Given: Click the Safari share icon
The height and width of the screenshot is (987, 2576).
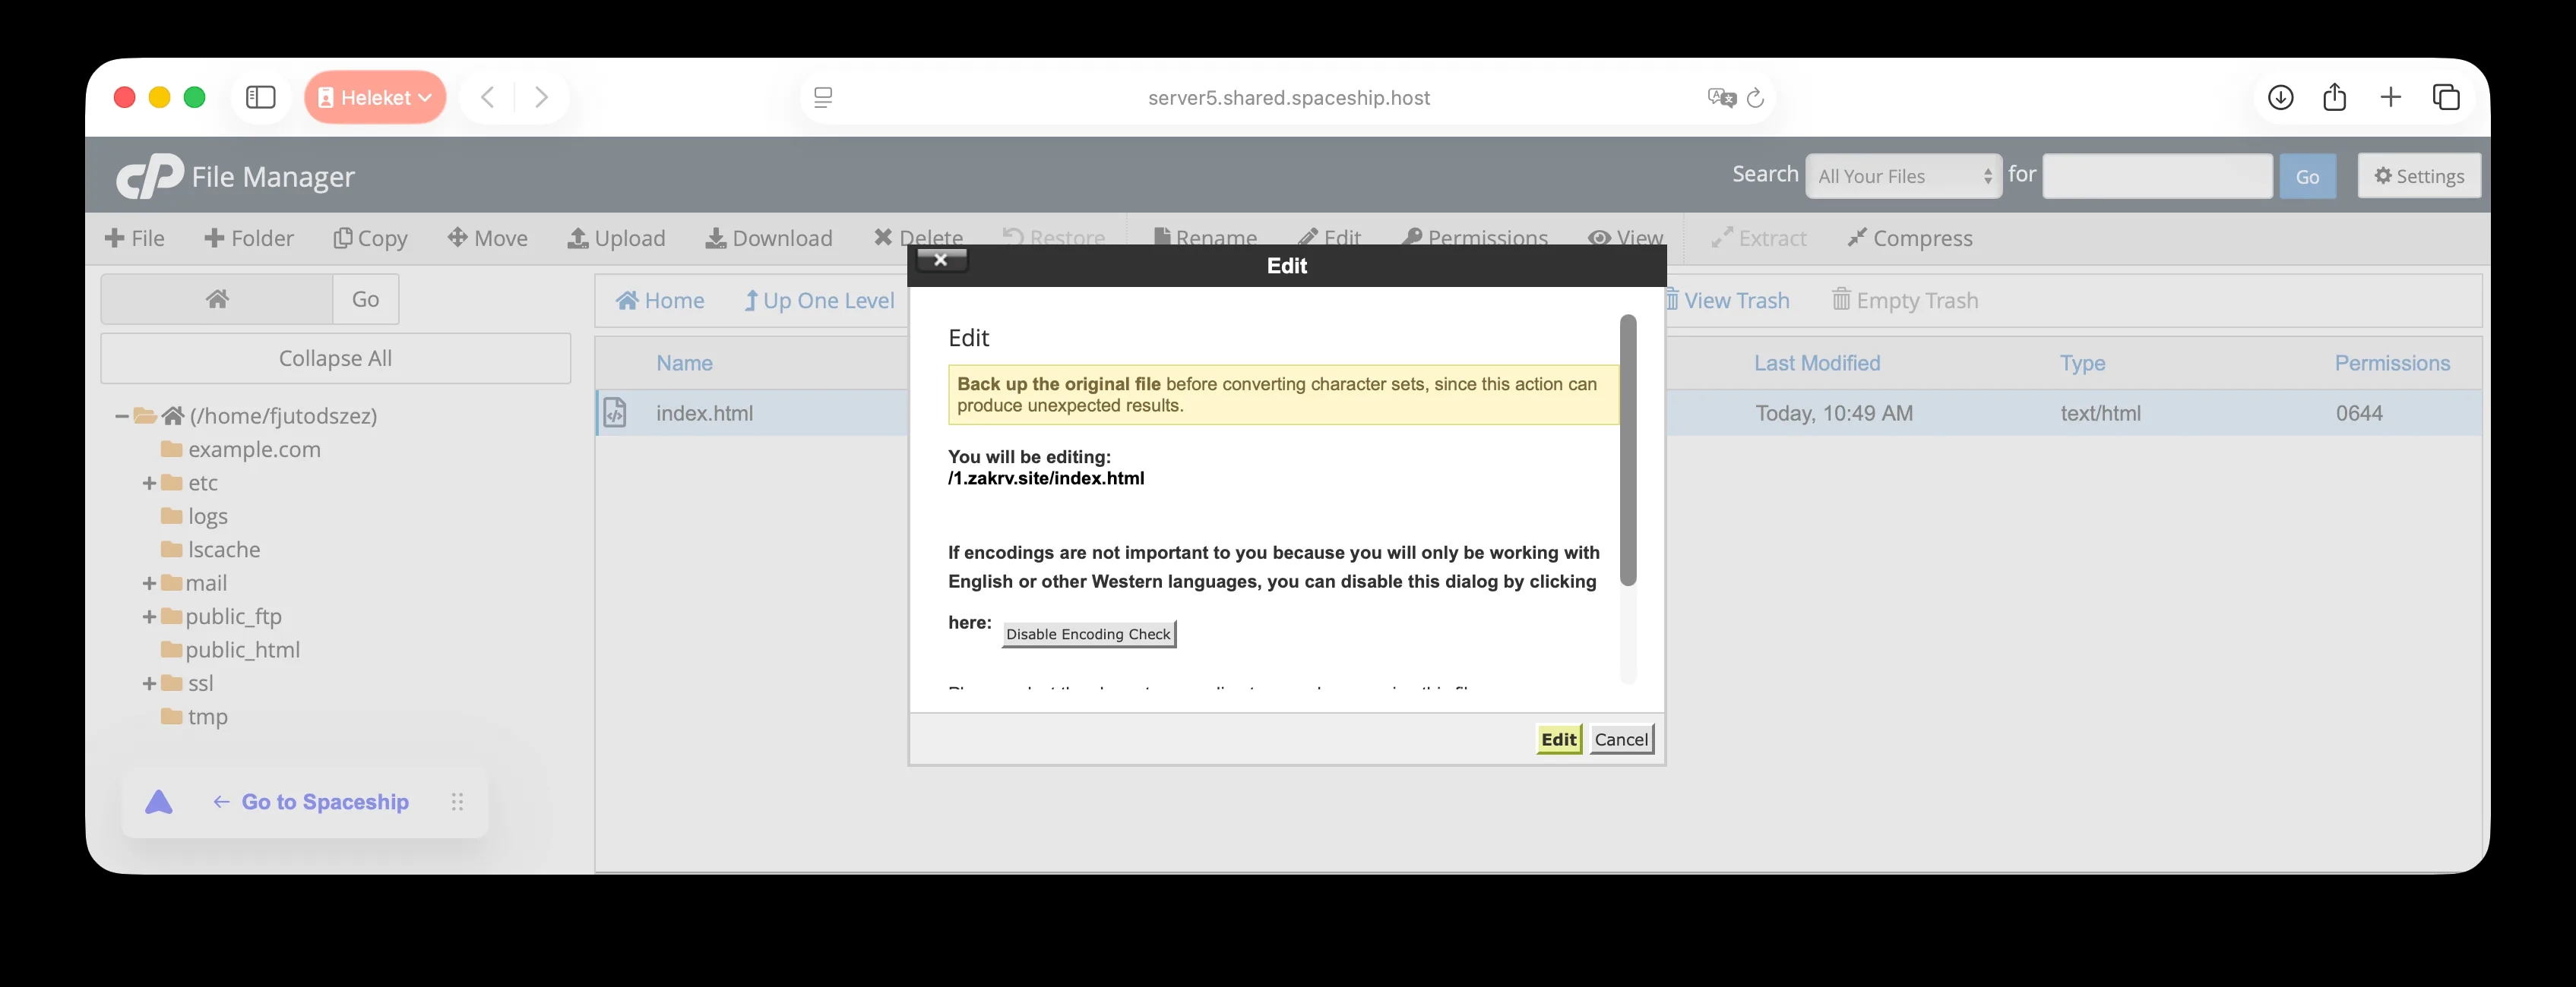Looking at the screenshot, I should [2334, 97].
